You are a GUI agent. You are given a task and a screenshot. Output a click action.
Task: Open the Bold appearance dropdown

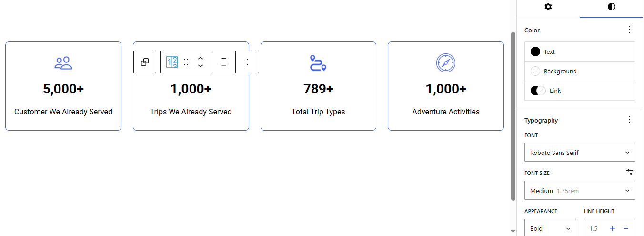pos(550,228)
